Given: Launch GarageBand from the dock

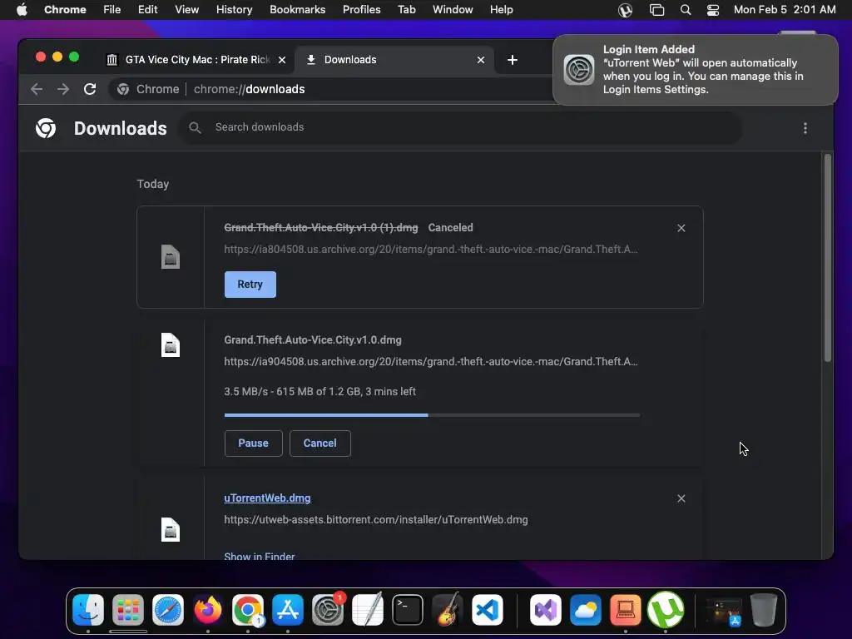Looking at the screenshot, I should tap(447, 610).
